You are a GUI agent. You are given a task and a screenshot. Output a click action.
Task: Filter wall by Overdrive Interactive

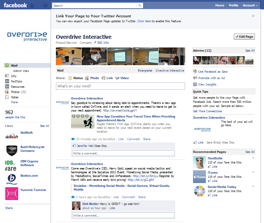click(x=170, y=70)
